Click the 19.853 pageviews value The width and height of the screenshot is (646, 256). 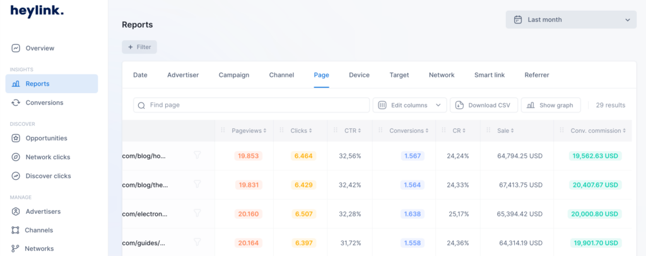point(249,156)
